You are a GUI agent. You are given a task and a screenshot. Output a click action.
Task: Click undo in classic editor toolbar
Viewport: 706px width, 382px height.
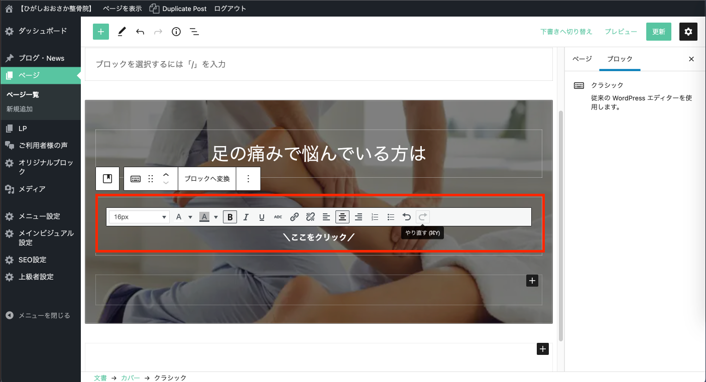(x=407, y=217)
